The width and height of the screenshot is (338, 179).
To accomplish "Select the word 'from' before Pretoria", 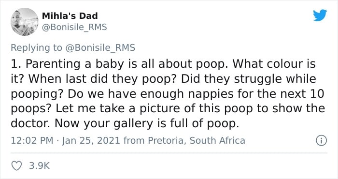I will tap(134, 141).
